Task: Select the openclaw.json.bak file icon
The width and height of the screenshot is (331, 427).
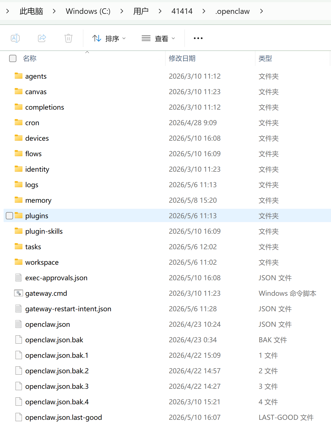Action: (19, 339)
